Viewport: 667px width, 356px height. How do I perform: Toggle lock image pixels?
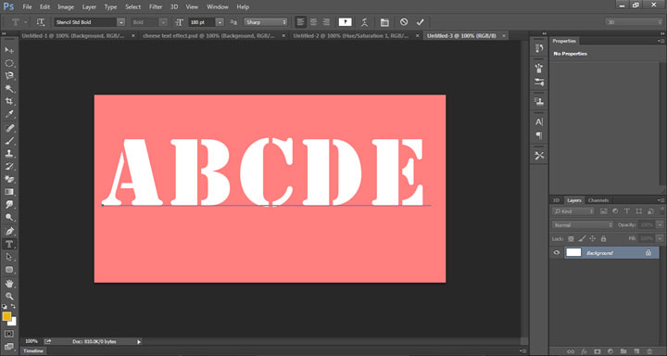[x=582, y=239]
